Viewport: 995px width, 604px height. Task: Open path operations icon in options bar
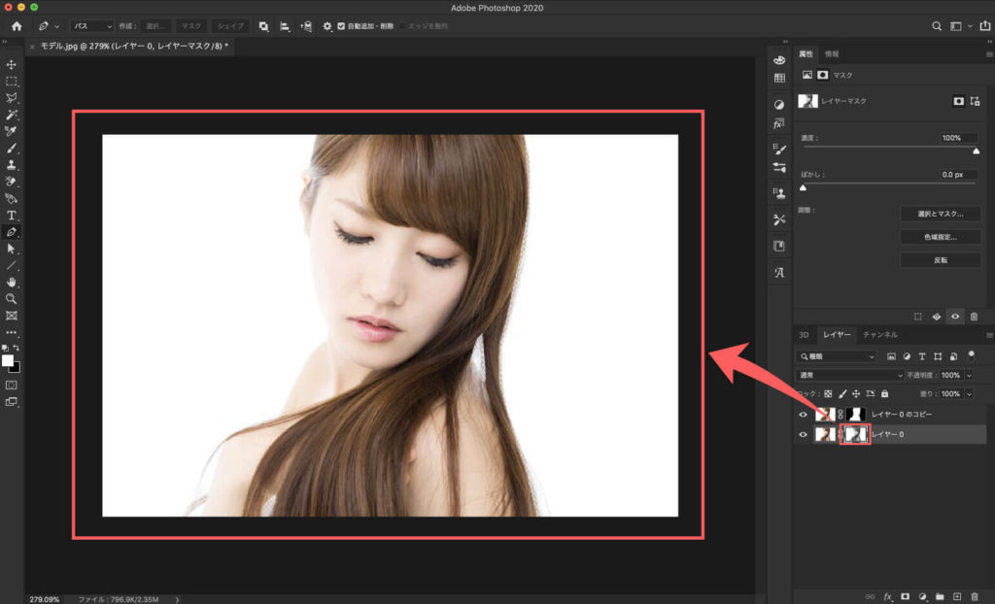pos(263,26)
